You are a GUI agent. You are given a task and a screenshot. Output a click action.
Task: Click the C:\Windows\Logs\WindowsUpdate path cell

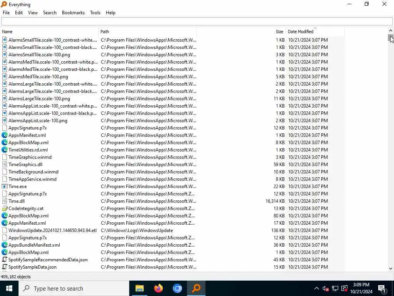(x=137, y=230)
